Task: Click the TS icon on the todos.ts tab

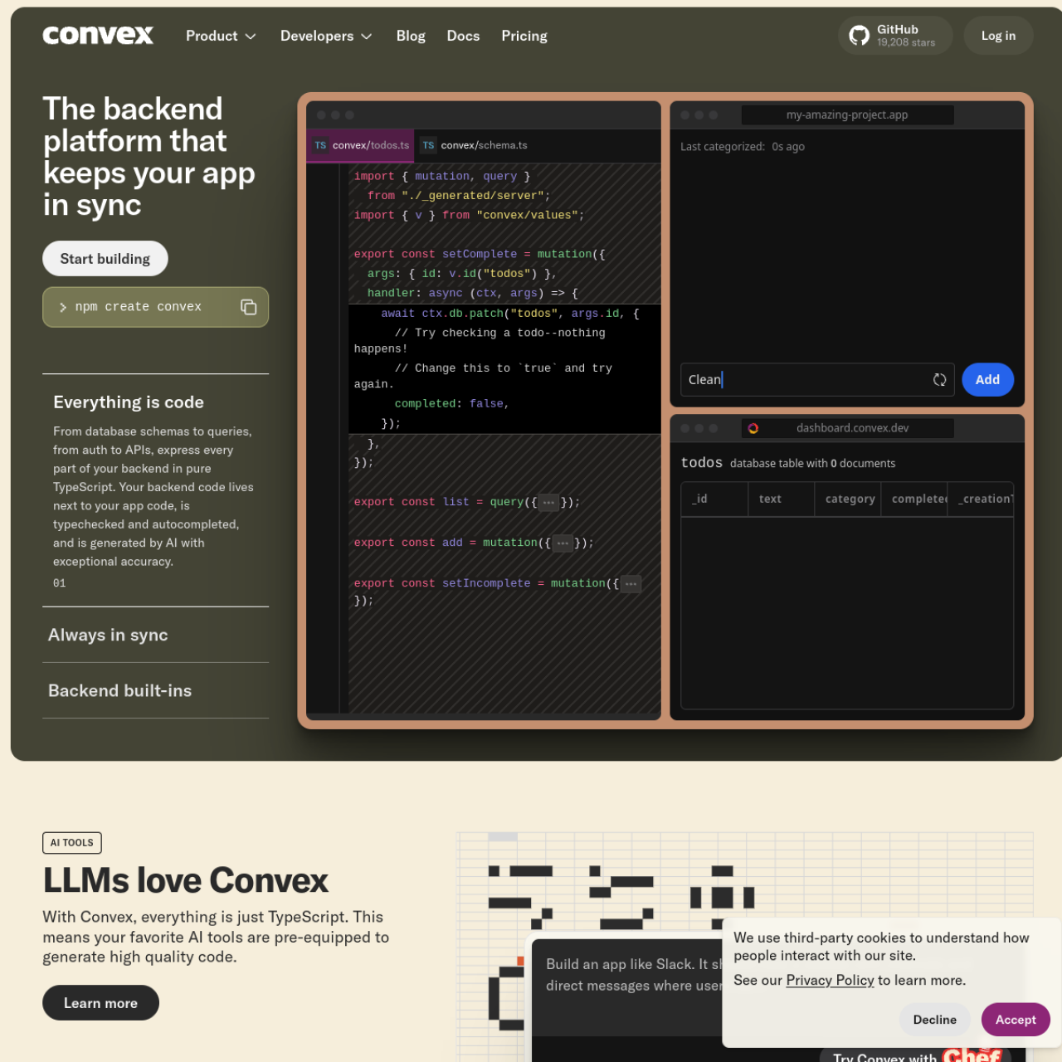Action: [x=320, y=145]
